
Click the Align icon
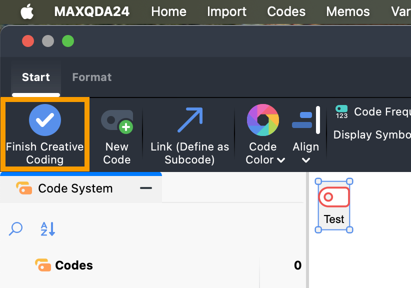point(305,120)
